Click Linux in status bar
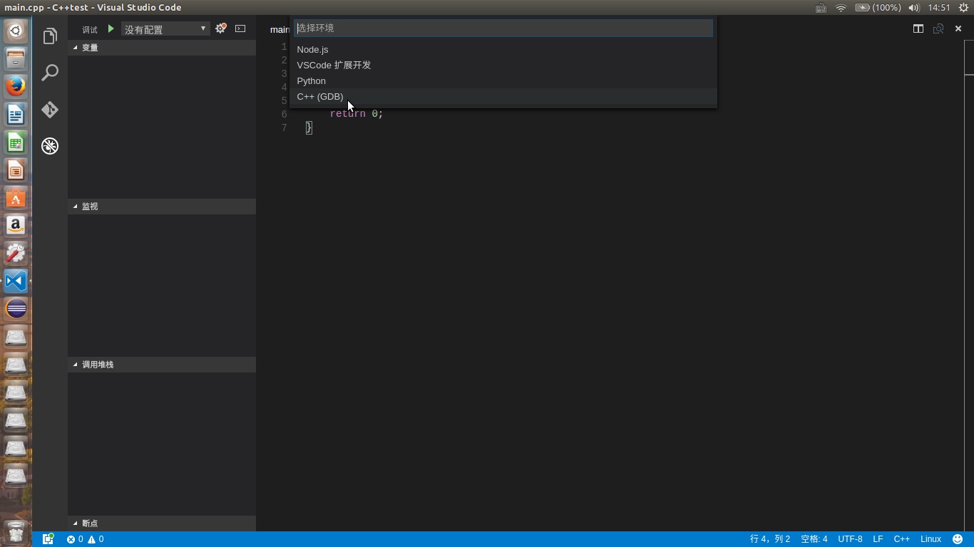 (x=931, y=539)
